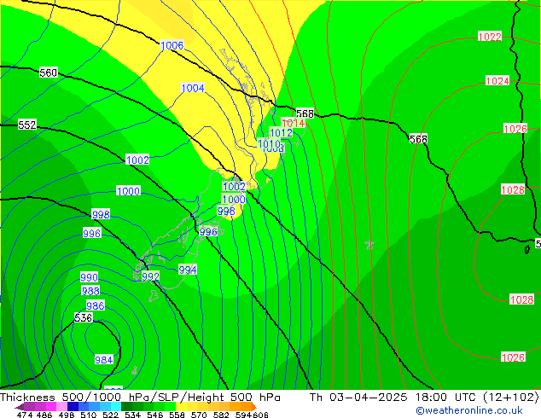The height and width of the screenshot is (418, 541).
Task: Click the red 1024 isobar label
Action: (497, 81)
